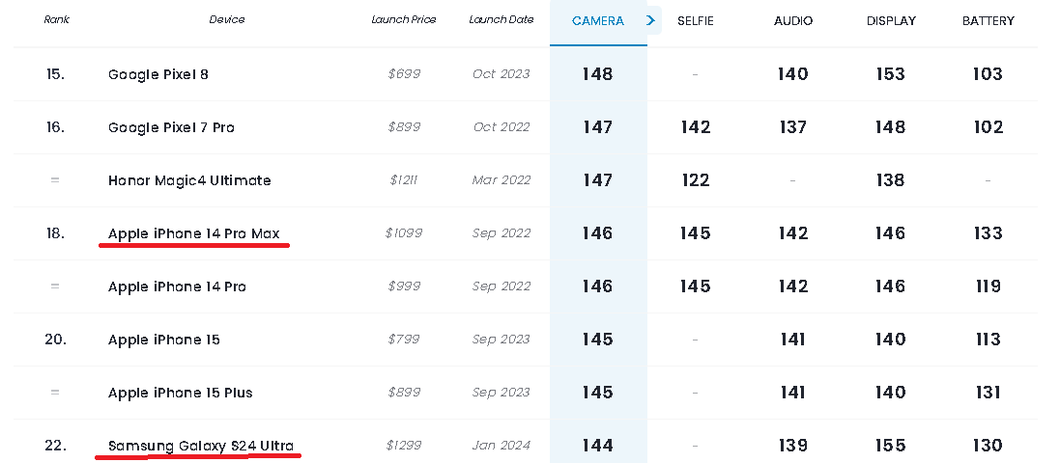Click camera score 148 for Pixel 8
Viewport: 1060px width, 463px height.
[597, 74]
